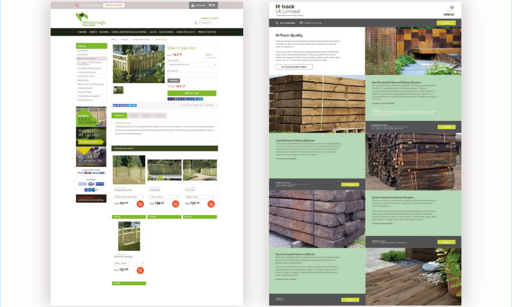Add Arched Top via orange cart icon

coord(175,204)
